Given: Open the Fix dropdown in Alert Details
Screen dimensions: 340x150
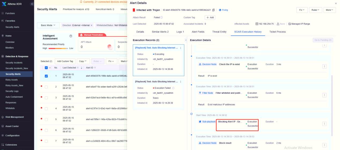Looking at the screenshot, I should (302, 10).
